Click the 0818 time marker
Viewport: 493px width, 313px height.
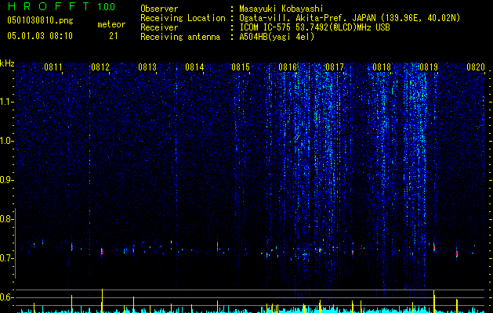382,67
